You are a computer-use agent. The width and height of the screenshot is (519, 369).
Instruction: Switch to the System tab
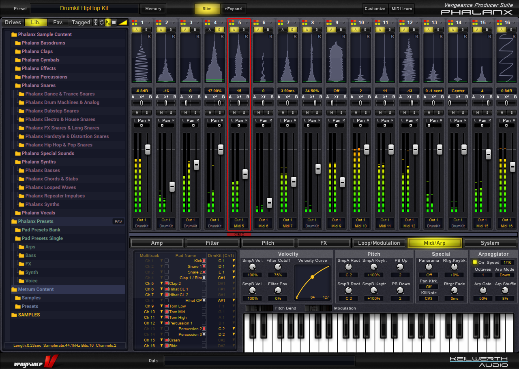point(490,243)
